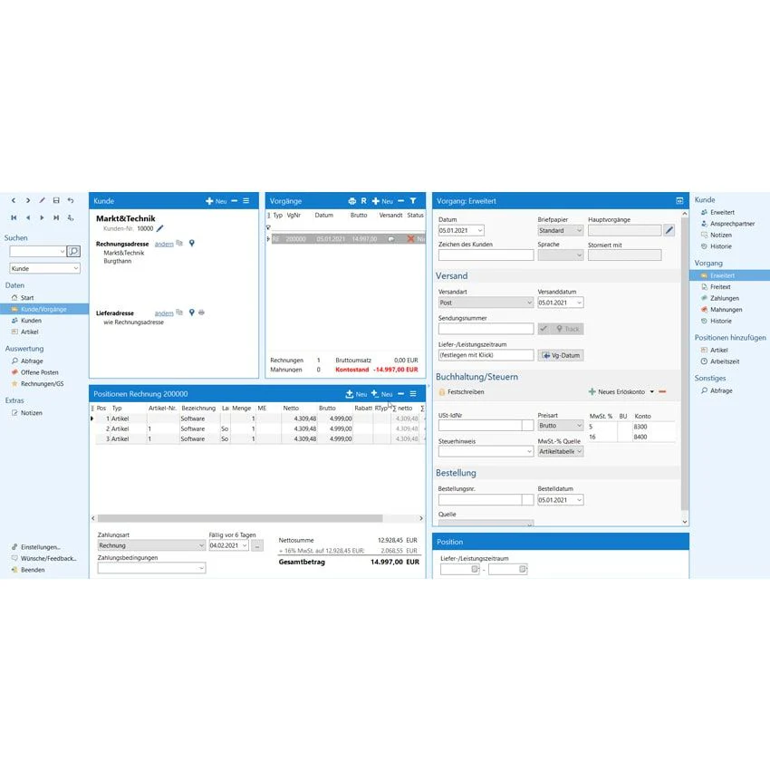
Task: Click the Sendungsnummer input field
Action: pyautogui.click(x=486, y=329)
